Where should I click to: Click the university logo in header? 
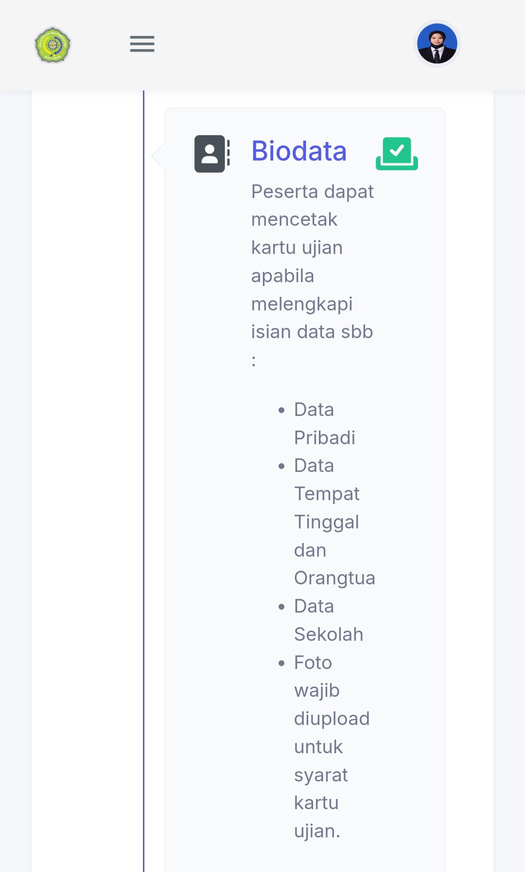point(52,45)
